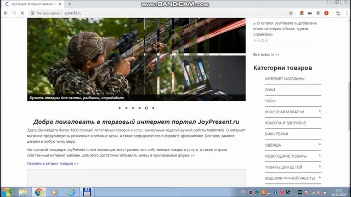
Task: Expand the ОДЕЖДА category with plus sign
Action: coord(320,144)
